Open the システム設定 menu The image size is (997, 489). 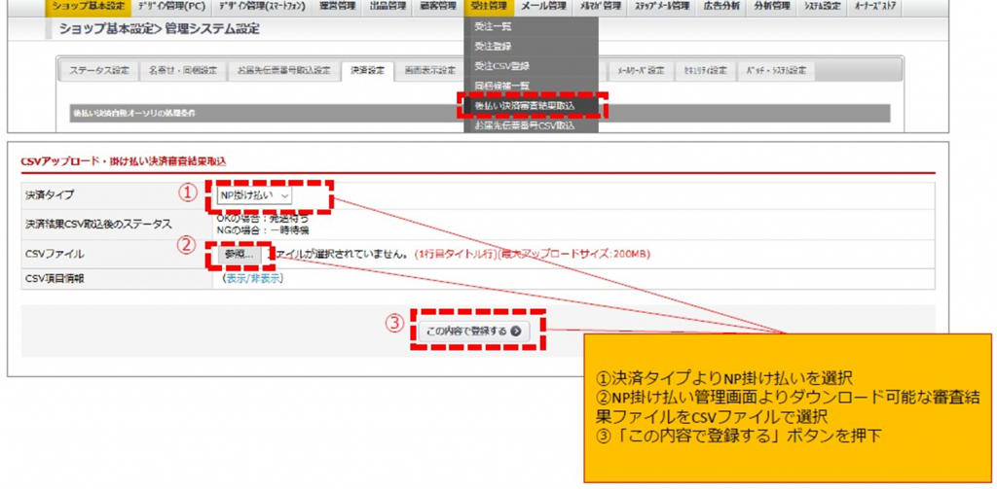tap(822, 7)
